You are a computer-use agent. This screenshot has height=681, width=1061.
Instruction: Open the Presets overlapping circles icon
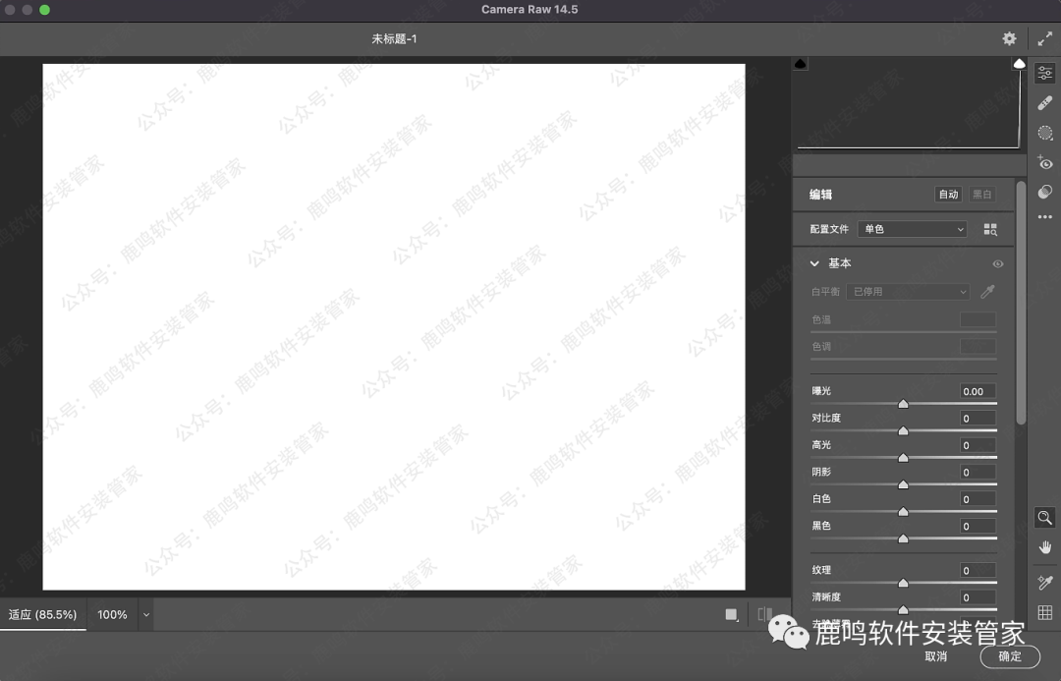click(1045, 193)
